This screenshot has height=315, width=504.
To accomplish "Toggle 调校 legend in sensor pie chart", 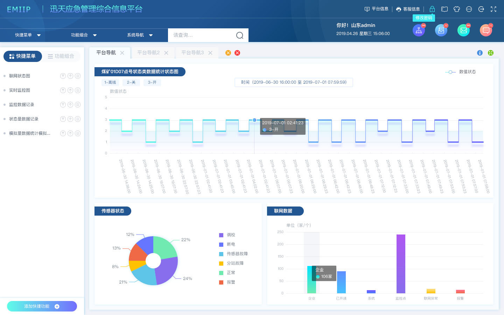I will coord(227,235).
